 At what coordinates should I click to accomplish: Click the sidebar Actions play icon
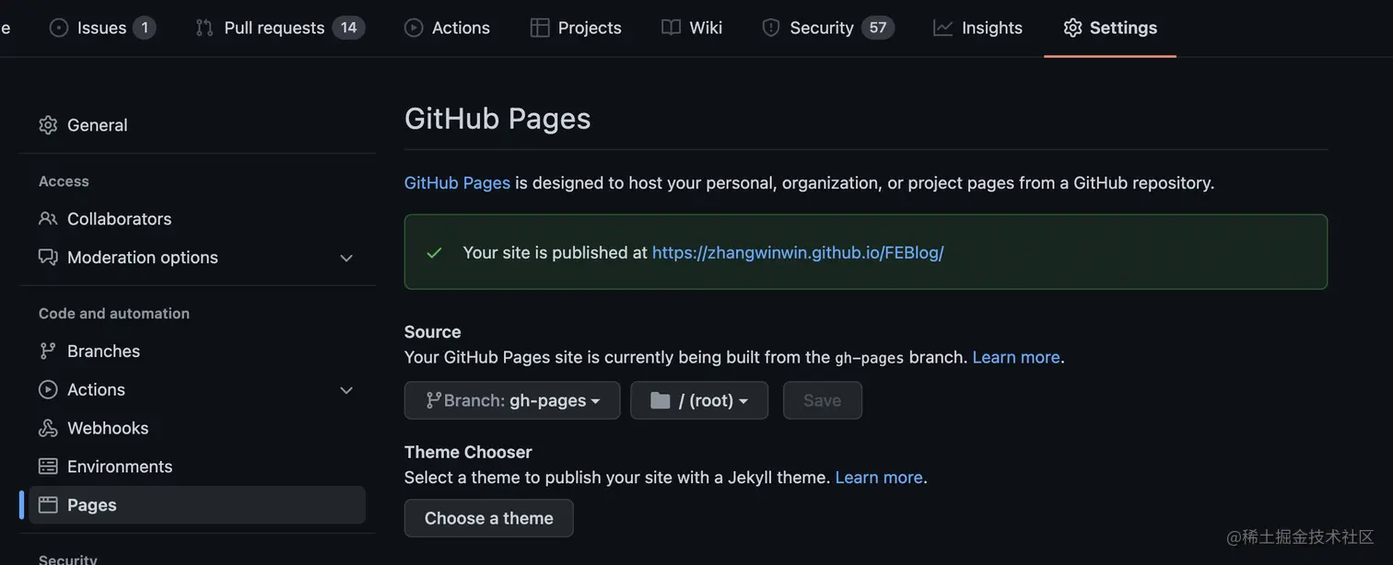click(48, 390)
